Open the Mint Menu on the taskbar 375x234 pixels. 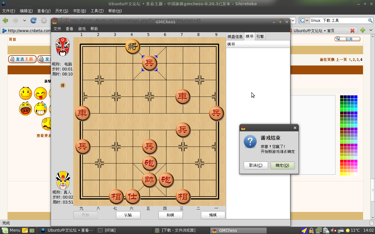coord(11,230)
